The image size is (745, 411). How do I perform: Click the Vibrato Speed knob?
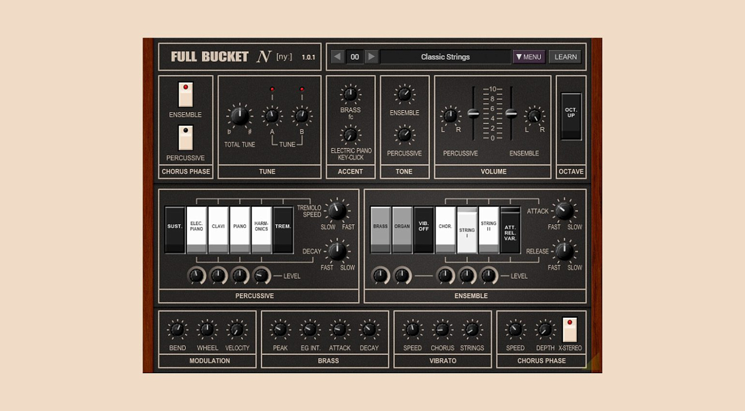412,330
